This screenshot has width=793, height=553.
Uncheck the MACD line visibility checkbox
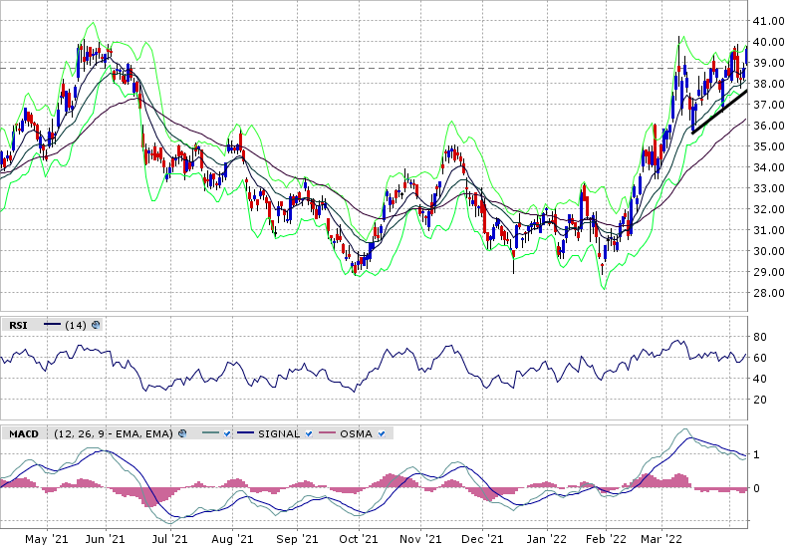(x=228, y=433)
